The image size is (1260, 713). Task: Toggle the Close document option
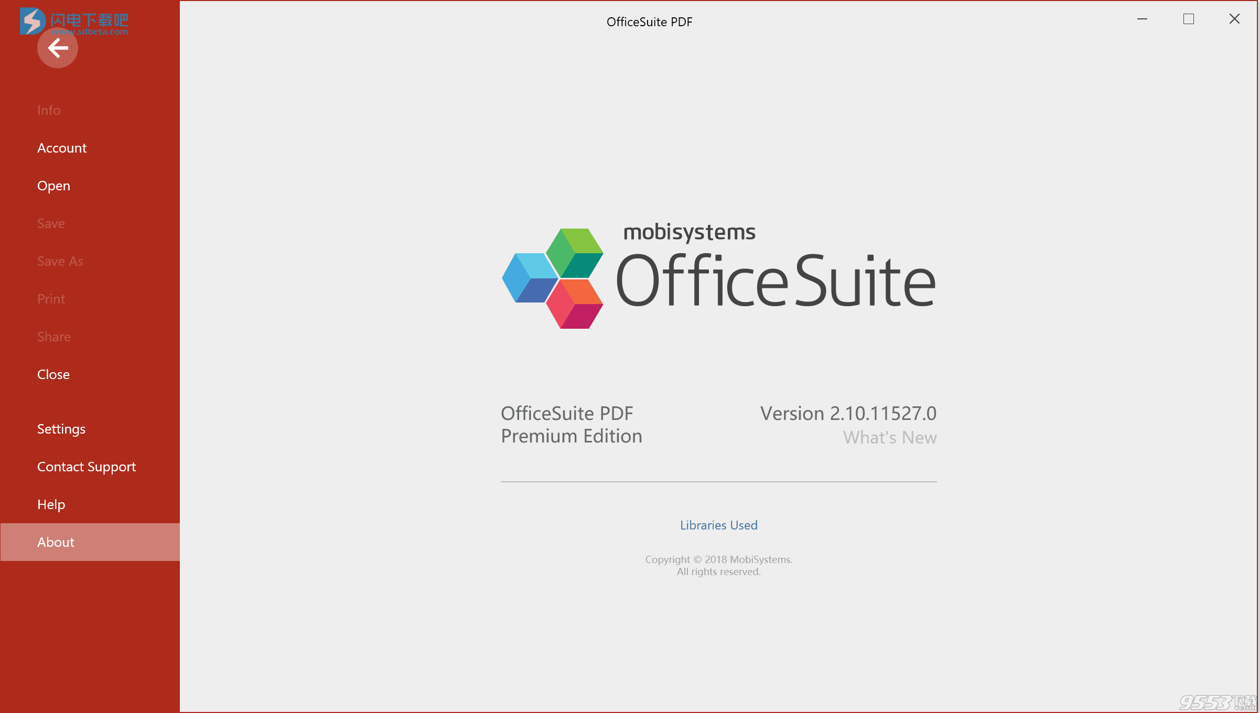click(53, 374)
